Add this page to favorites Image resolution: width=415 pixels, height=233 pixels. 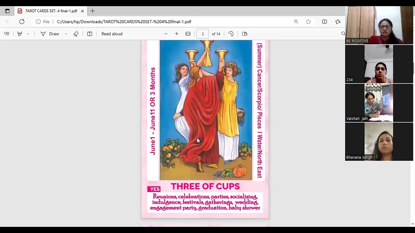pos(308,22)
